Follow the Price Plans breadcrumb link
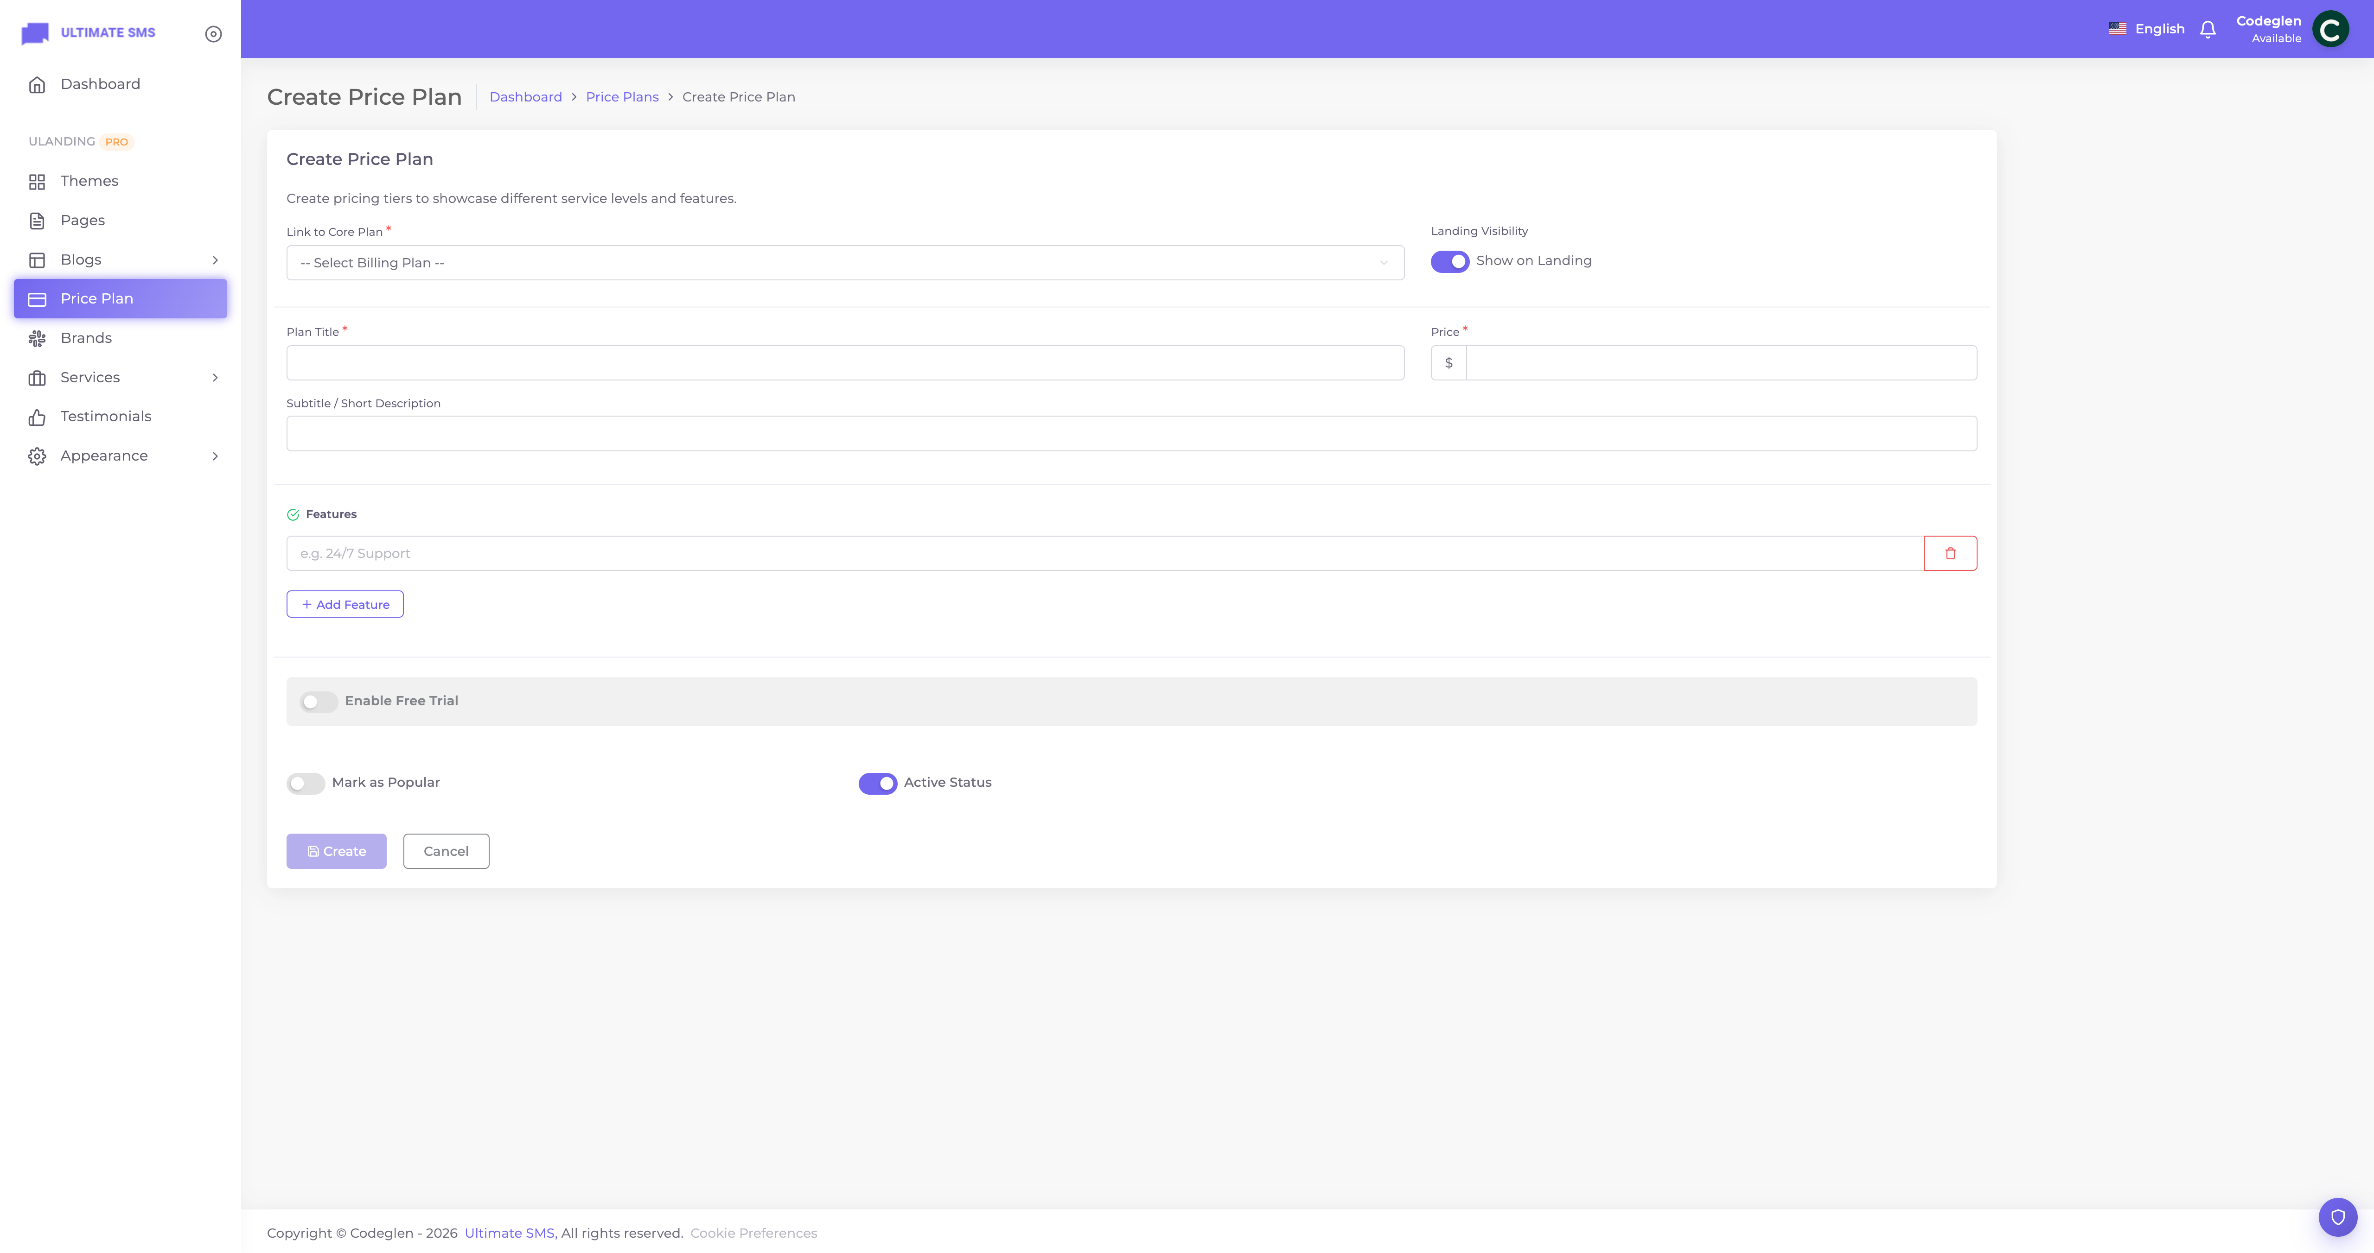Image resolution: width=2374 pixels, height=1253 pixels. pyautogui.click(x=622, y=97)
